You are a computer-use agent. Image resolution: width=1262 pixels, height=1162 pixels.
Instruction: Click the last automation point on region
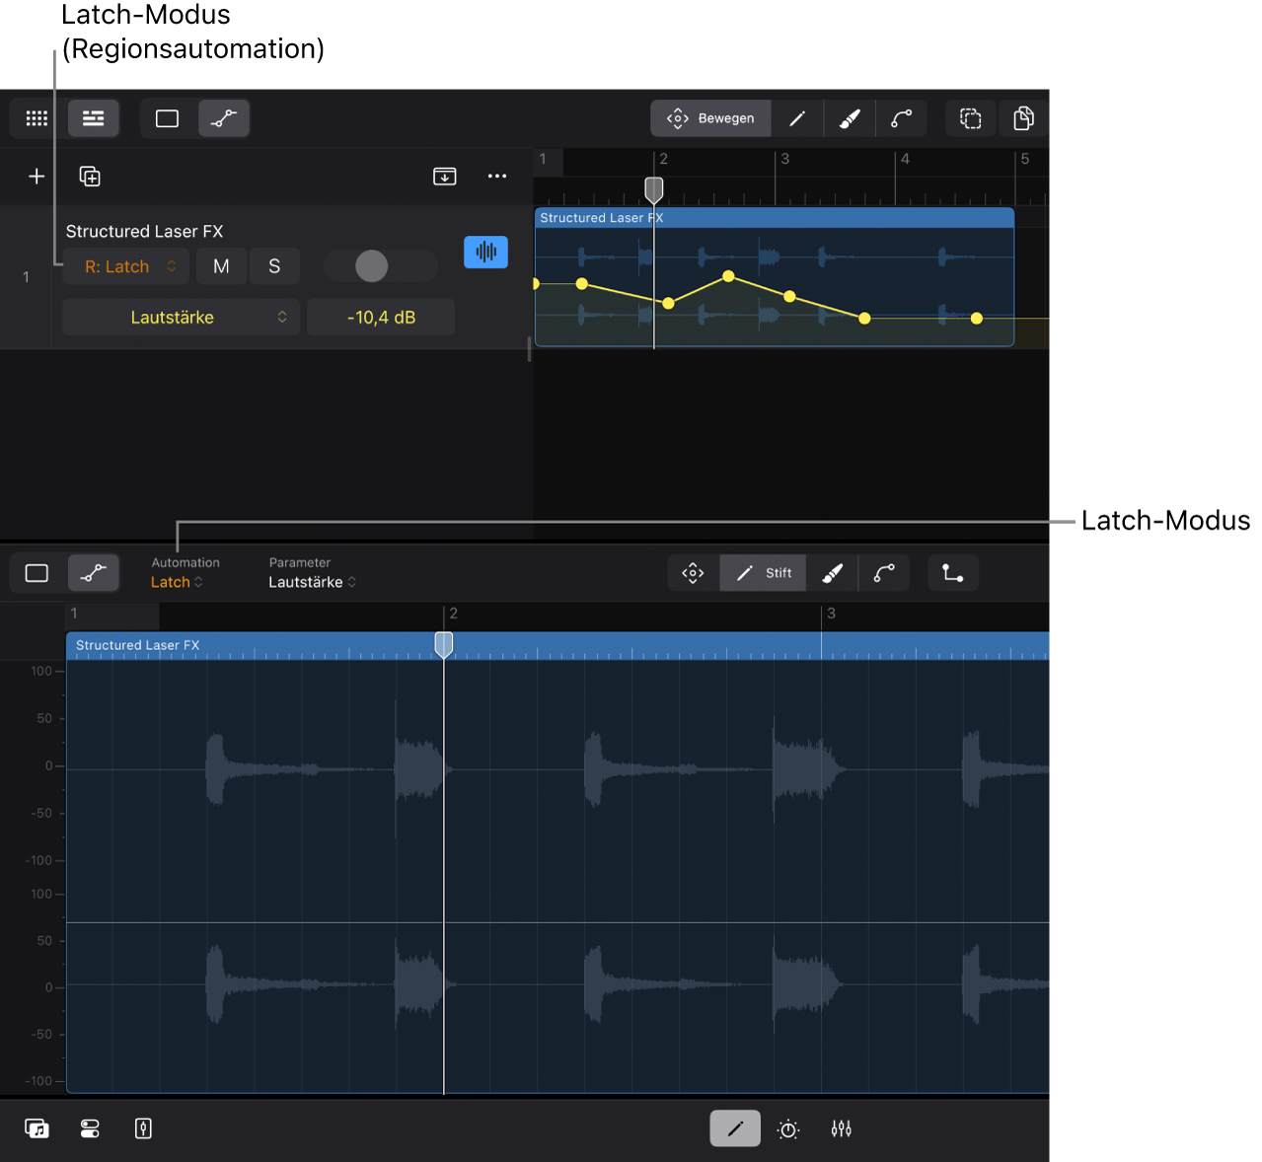977,319
